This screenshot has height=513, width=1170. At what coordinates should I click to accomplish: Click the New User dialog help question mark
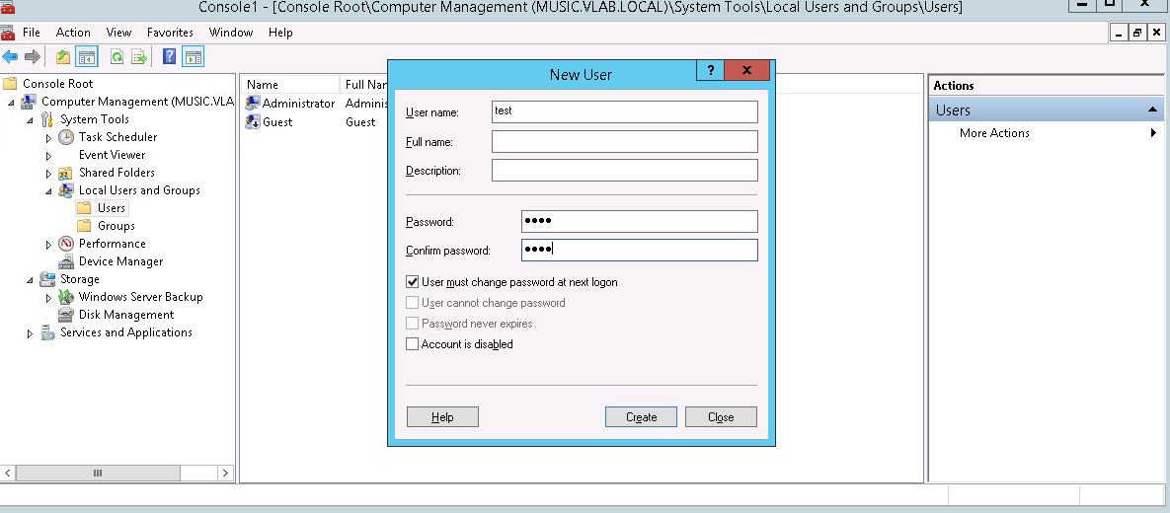pyautogui.click(x=710, y=71)
